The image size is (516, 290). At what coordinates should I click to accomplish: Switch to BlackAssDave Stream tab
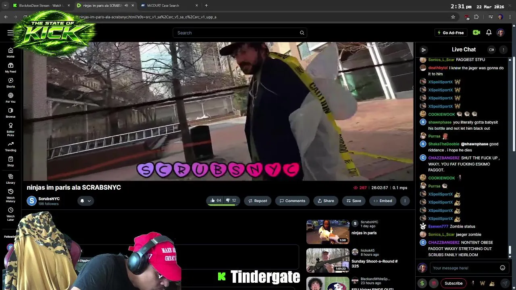coord(42,6)
